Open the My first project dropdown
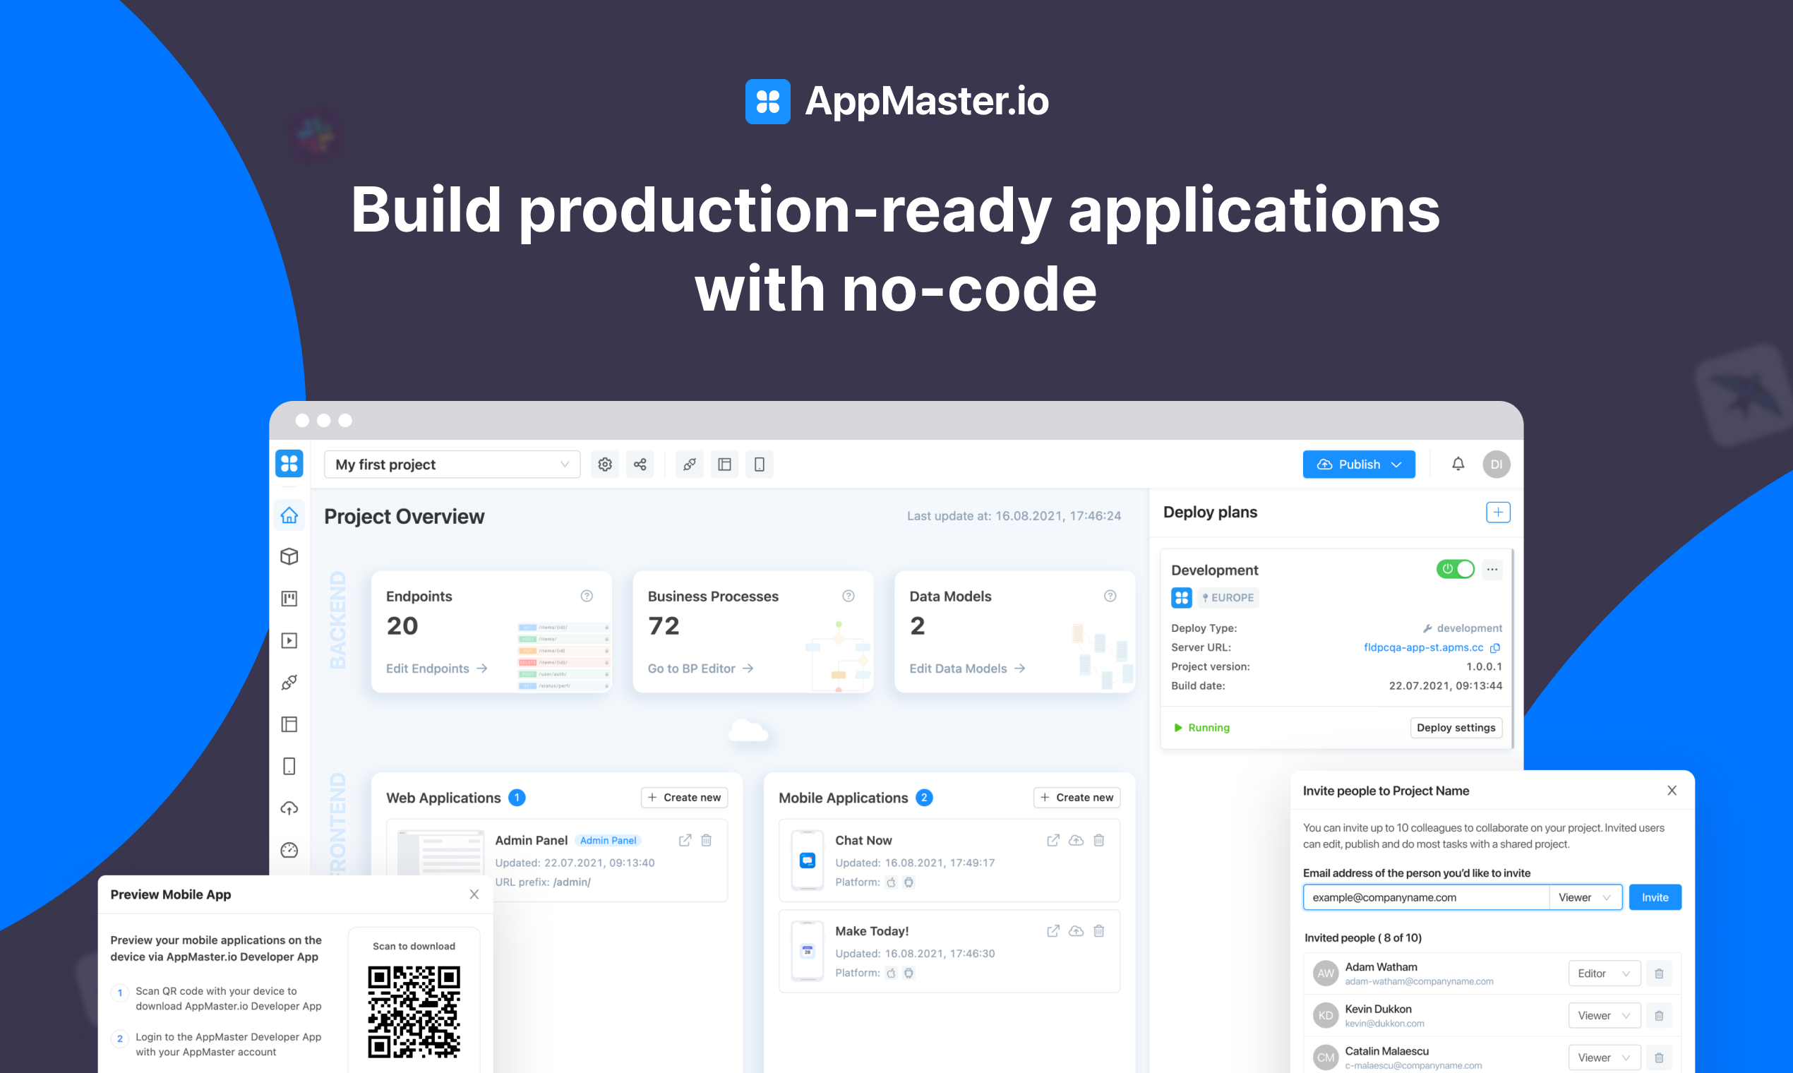 coord(452,464)
